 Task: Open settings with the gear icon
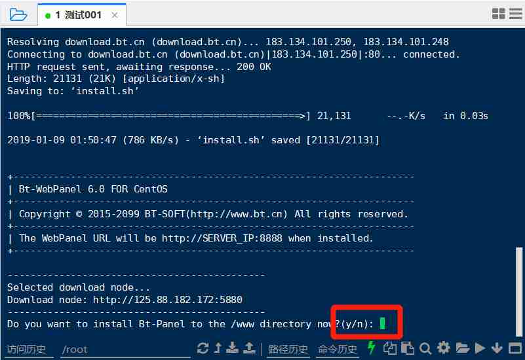[x=444, y=348]
